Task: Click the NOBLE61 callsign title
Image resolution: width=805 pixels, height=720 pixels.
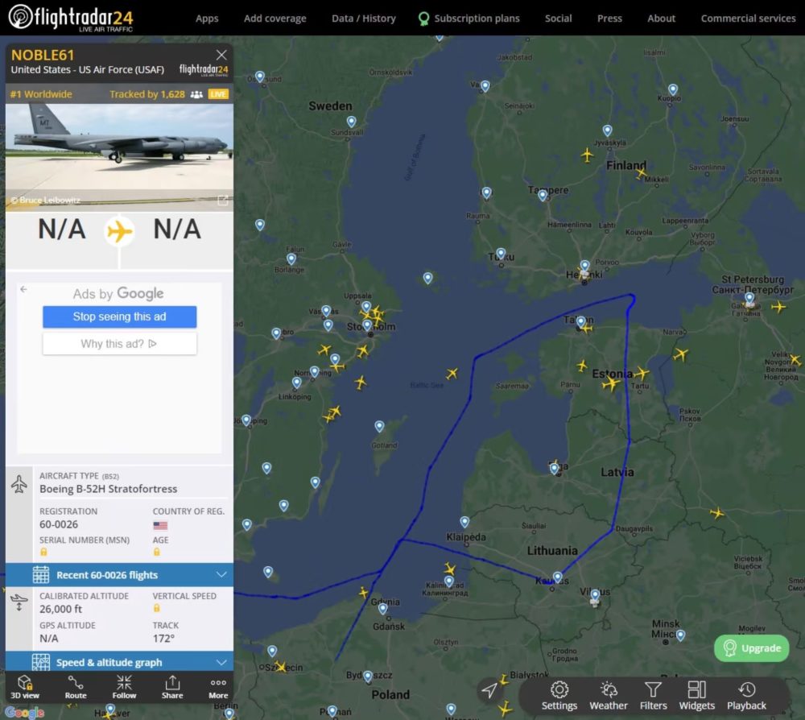Action: click(x=43, y=55)
